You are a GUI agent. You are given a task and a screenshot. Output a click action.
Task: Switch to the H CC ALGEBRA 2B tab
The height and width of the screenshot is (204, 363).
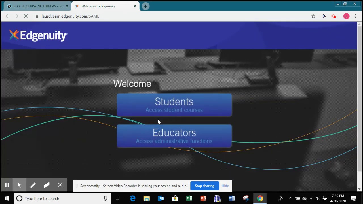click(37, 6)
